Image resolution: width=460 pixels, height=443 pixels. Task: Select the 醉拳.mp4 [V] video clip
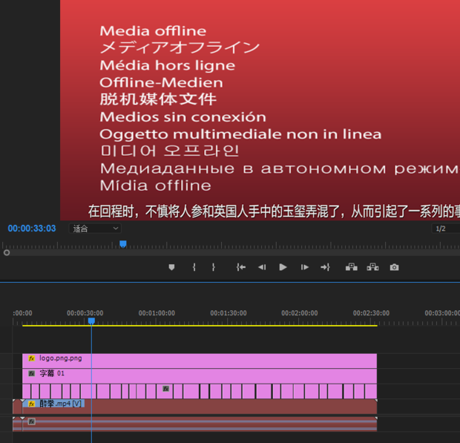tap(200, 407)
